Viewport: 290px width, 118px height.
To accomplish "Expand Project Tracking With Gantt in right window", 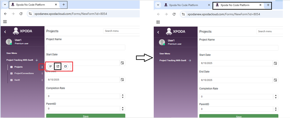I will coord(190,60).
